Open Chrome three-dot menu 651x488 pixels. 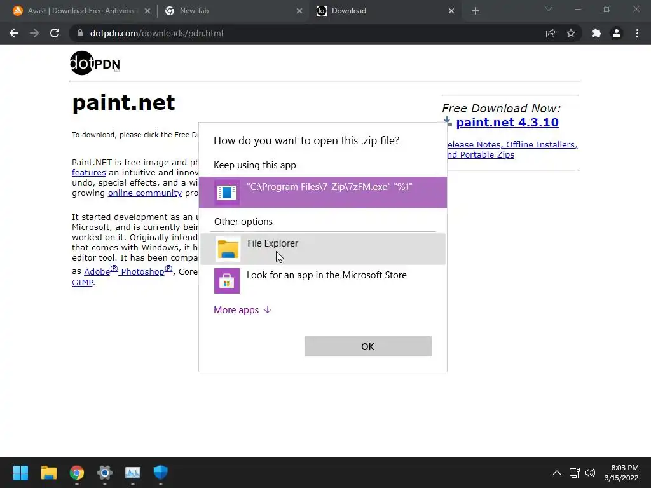[637, 33]
